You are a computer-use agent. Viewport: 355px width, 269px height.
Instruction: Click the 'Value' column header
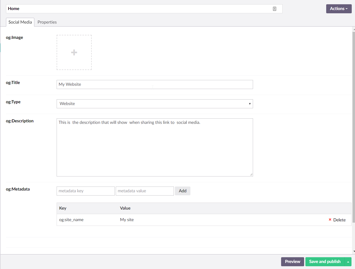tap(125, 208)
